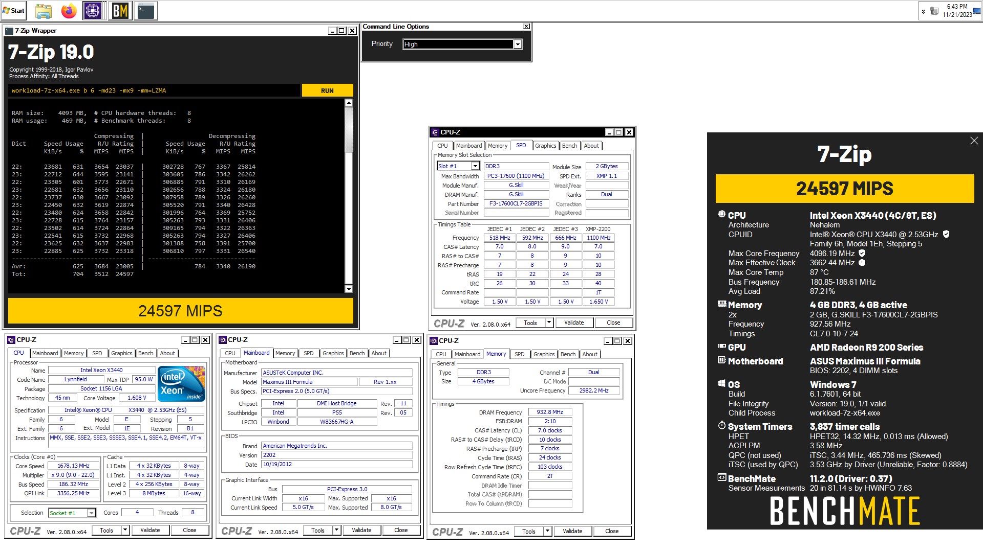The image size is (983, 552).
Task: Click the taskbar clock showing 6:43 PM
Action: pyautogui.click(x=957, y=11)
